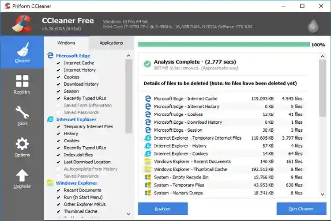Image resolution: width=331 pixels, height=221 pixels.
Task: Toggle Index.dat files checkbox
Action: [58, 155]
